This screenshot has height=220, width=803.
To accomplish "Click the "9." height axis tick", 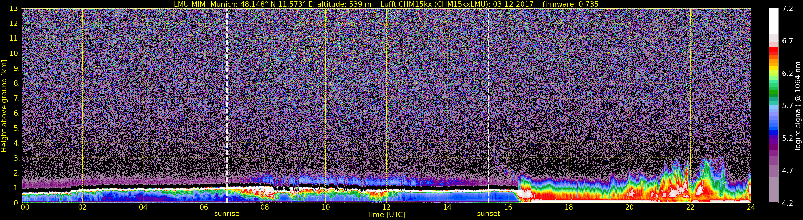I will (16, 68).
